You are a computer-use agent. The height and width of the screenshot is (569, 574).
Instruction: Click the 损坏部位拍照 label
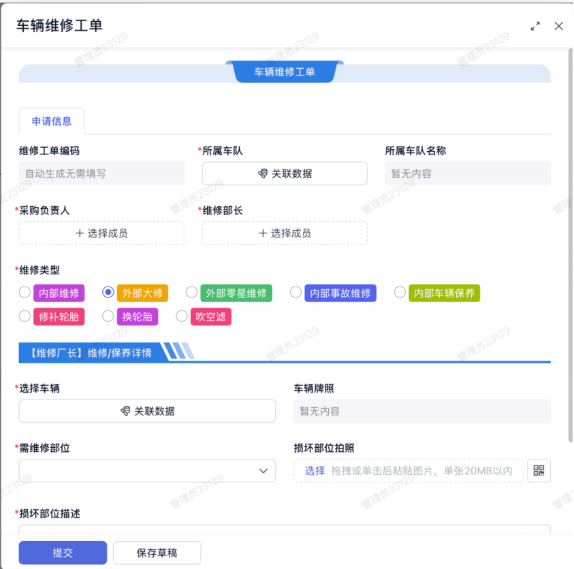pyautogui.click(x=323, y=448)
